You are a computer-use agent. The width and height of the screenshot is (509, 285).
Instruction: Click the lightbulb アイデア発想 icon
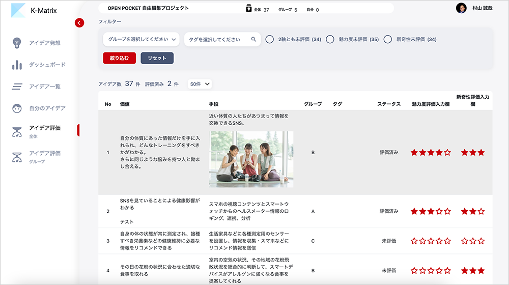pyautogui.click(x=17, y=43)
